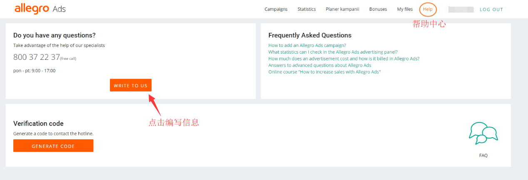The width and height of the screenshot is (528, 180).
Task: Click the GENERATE CODE button
Action: click(53, 146)
